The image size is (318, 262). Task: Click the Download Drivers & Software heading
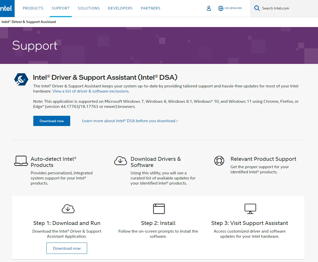[x=156, y=162]
